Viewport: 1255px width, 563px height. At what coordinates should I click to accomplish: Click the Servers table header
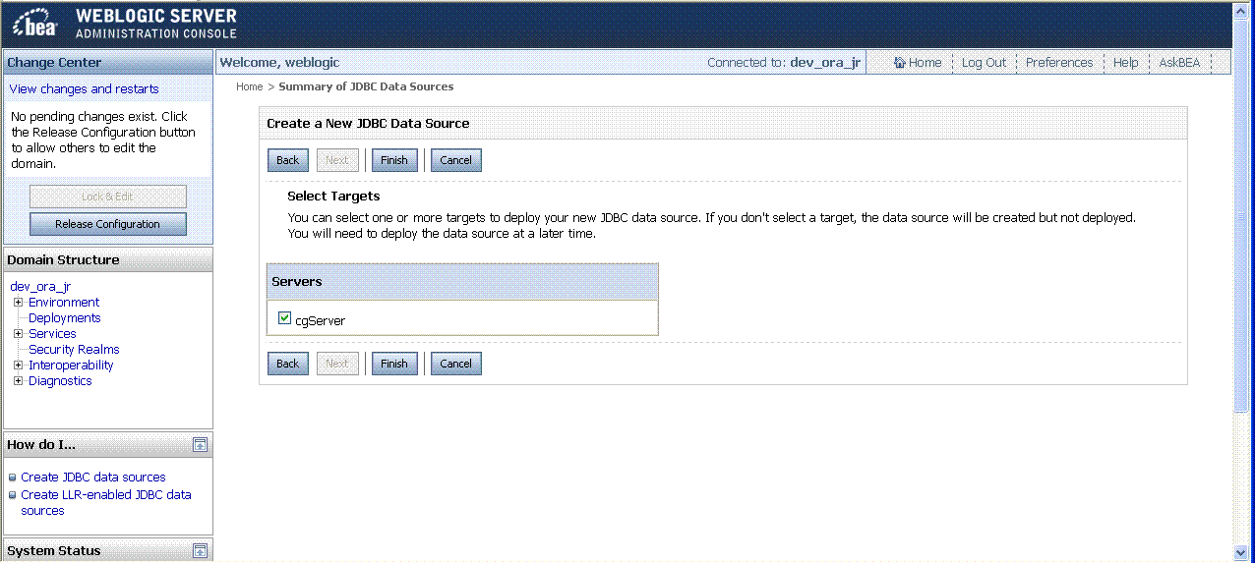[462, 282]
